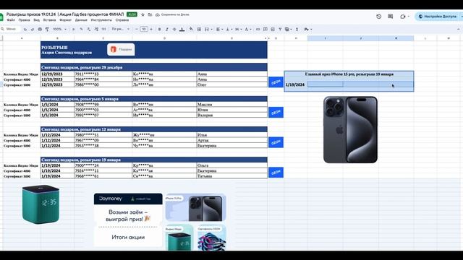463x260 pixels.
Task: Click OZON button beside 29 декабря block
Action: click(x=276, y=82)
